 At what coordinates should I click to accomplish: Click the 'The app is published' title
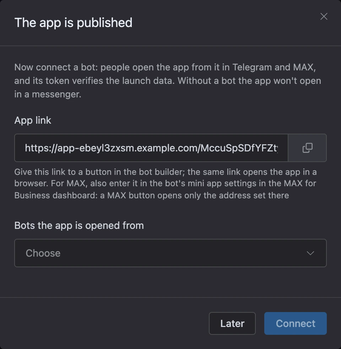pyautogui.click(x=74, y=23)
